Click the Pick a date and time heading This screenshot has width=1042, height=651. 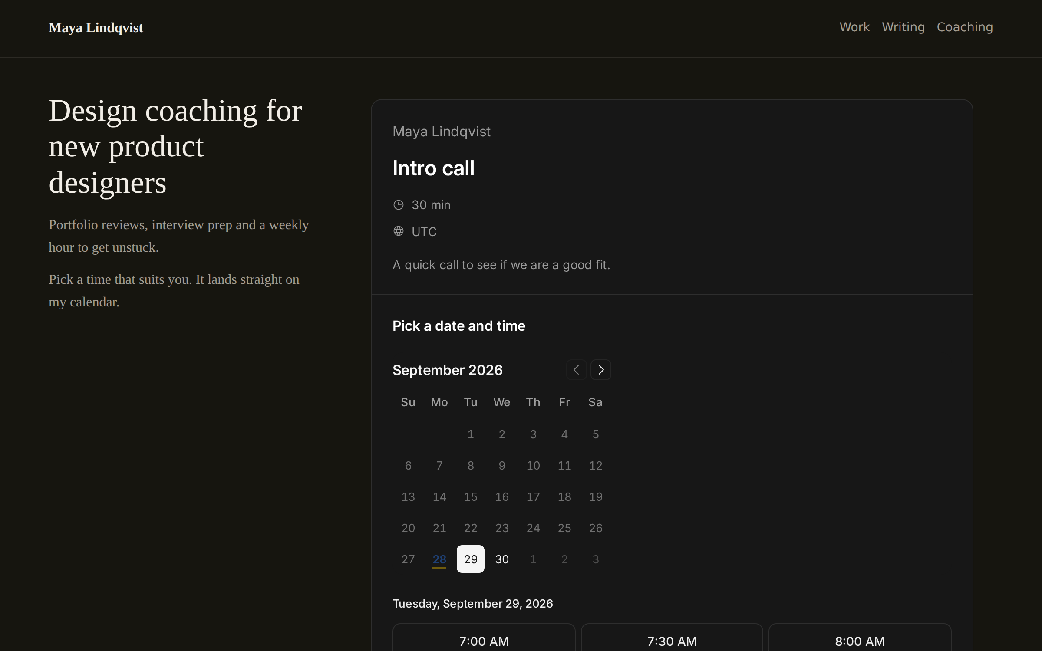coord(459,326)
